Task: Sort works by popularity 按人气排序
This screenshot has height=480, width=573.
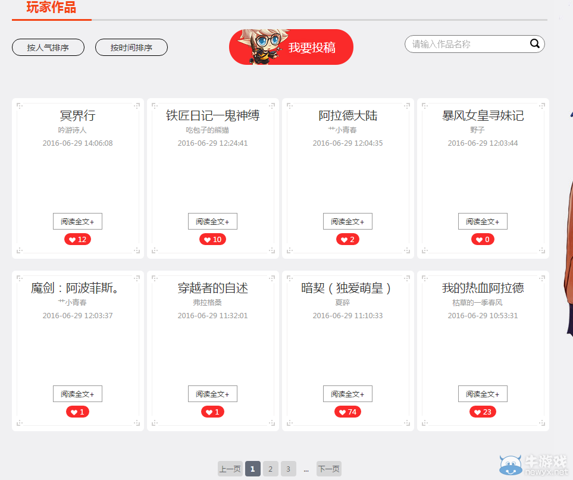Action: tap(48, 48)
